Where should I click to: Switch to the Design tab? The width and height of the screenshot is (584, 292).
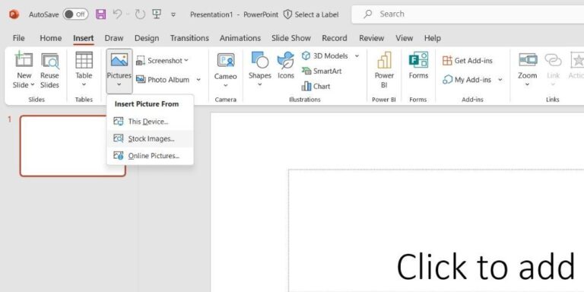[147, 38]
